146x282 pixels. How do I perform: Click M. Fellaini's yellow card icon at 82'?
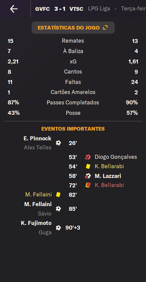[58, 195]
